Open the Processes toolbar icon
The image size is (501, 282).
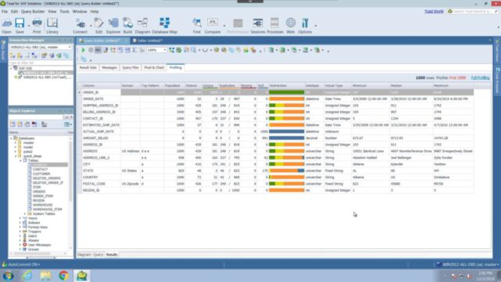[x=275, y=23]
